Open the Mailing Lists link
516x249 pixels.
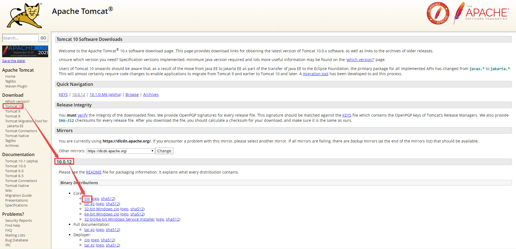pos(15,235)
